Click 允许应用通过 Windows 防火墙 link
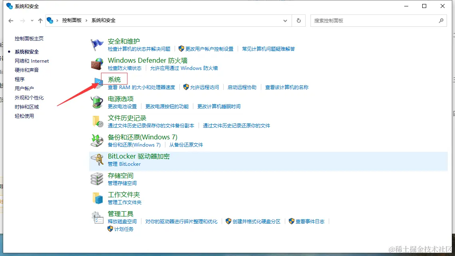 point(184,68)
